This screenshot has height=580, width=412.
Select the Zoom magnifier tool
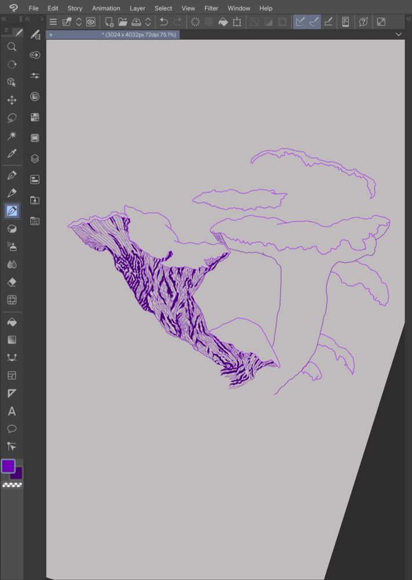coord(12,47)
